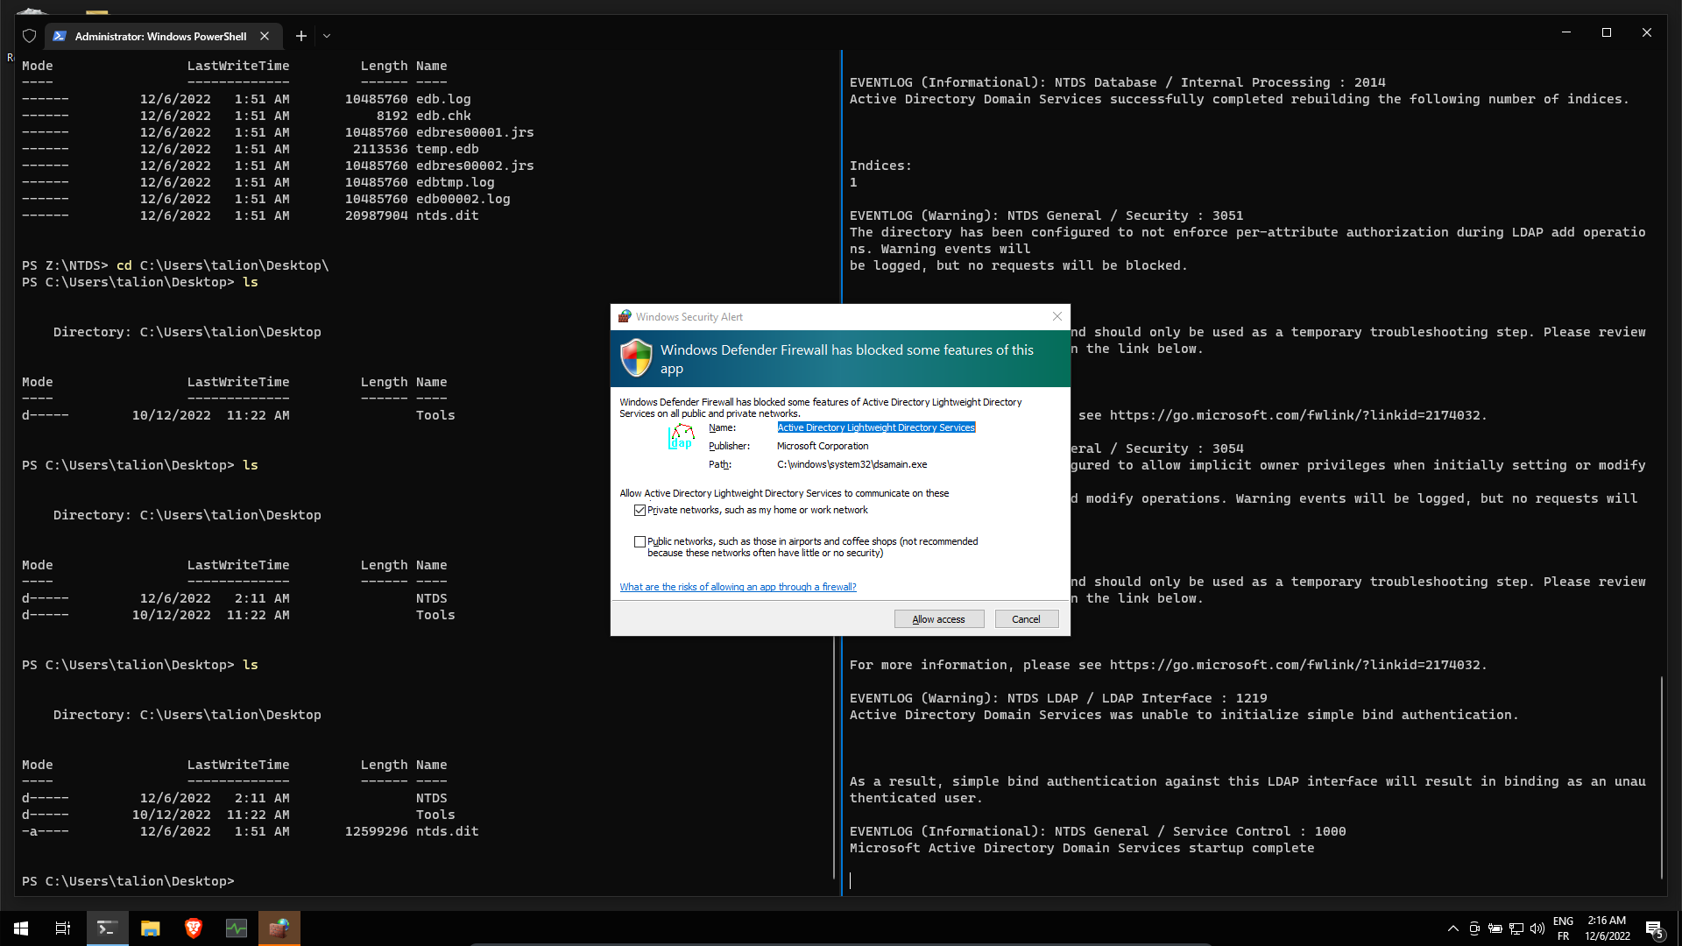This screenshot has width=1682, height=946.
Task: Click Allow access button
Action: [x=938, y=619]
